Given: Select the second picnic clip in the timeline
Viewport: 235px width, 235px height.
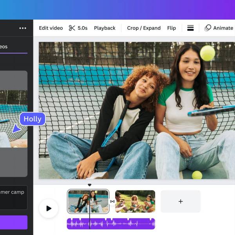Looking at the screenshot, I should 135,201.
